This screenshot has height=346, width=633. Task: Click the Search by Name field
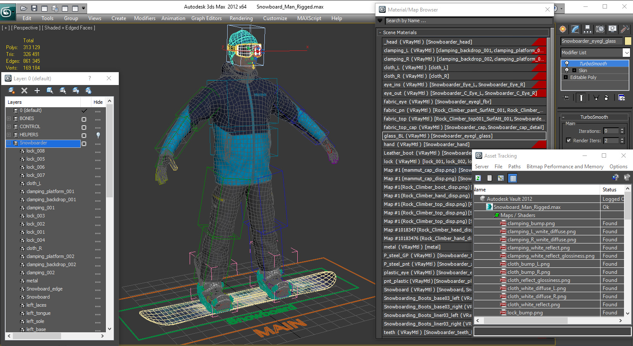pos(469,21)
